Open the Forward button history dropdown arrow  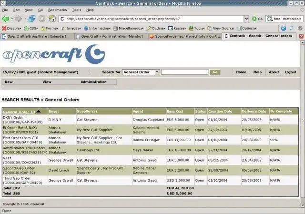[x=25, y=19]
